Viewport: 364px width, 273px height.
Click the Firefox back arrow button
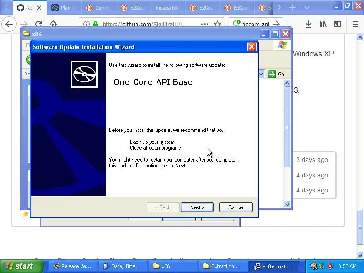pyautogui.click(x=9, y=24)
